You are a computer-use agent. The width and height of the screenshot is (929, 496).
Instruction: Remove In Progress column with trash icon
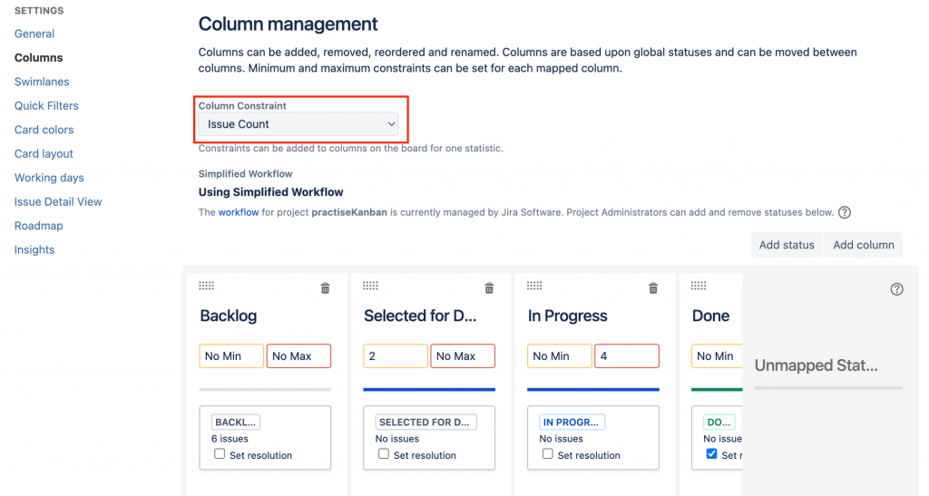pos(653,288)
